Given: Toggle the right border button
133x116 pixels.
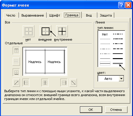Looking at the screenshot, I should click(x=64, y=83).
